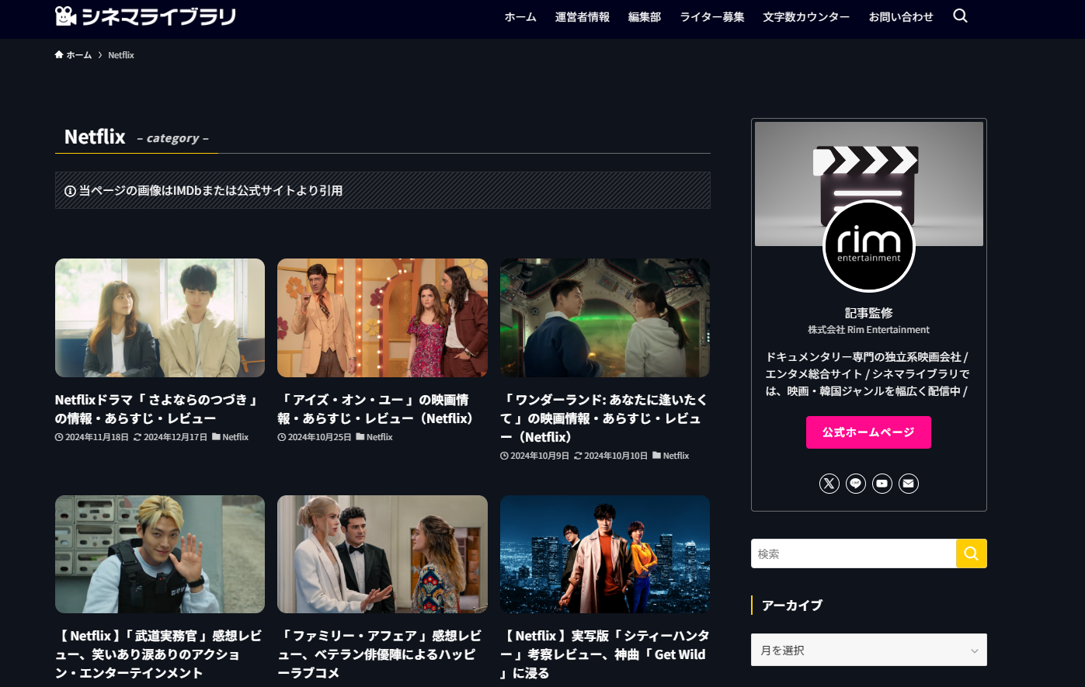This screenshot has height=687, width=1085.
Task: Click the Netflix breadcrumb text
Action: [x=121, y=55]
